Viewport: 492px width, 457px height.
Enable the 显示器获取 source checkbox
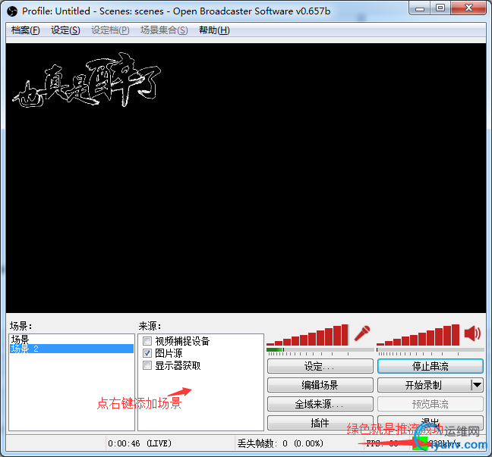[x=147, y=365]
